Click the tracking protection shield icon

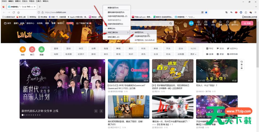pos(39,12)
